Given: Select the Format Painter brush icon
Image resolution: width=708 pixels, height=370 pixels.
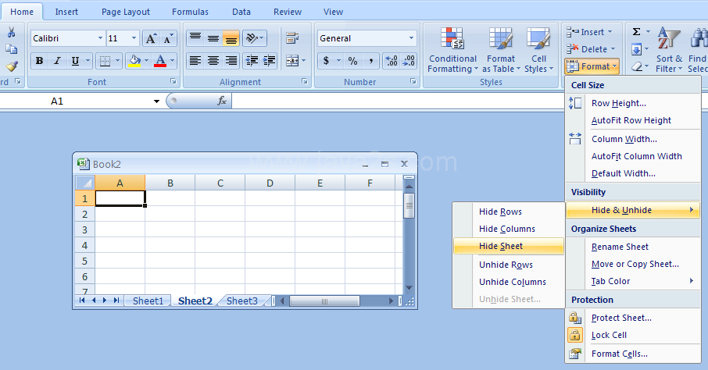Looking at the screenshot, I should [x=11, y=66].
